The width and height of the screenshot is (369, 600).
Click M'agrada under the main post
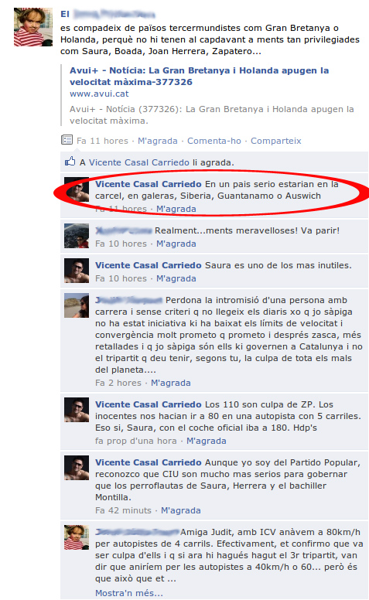click(157, 141)
